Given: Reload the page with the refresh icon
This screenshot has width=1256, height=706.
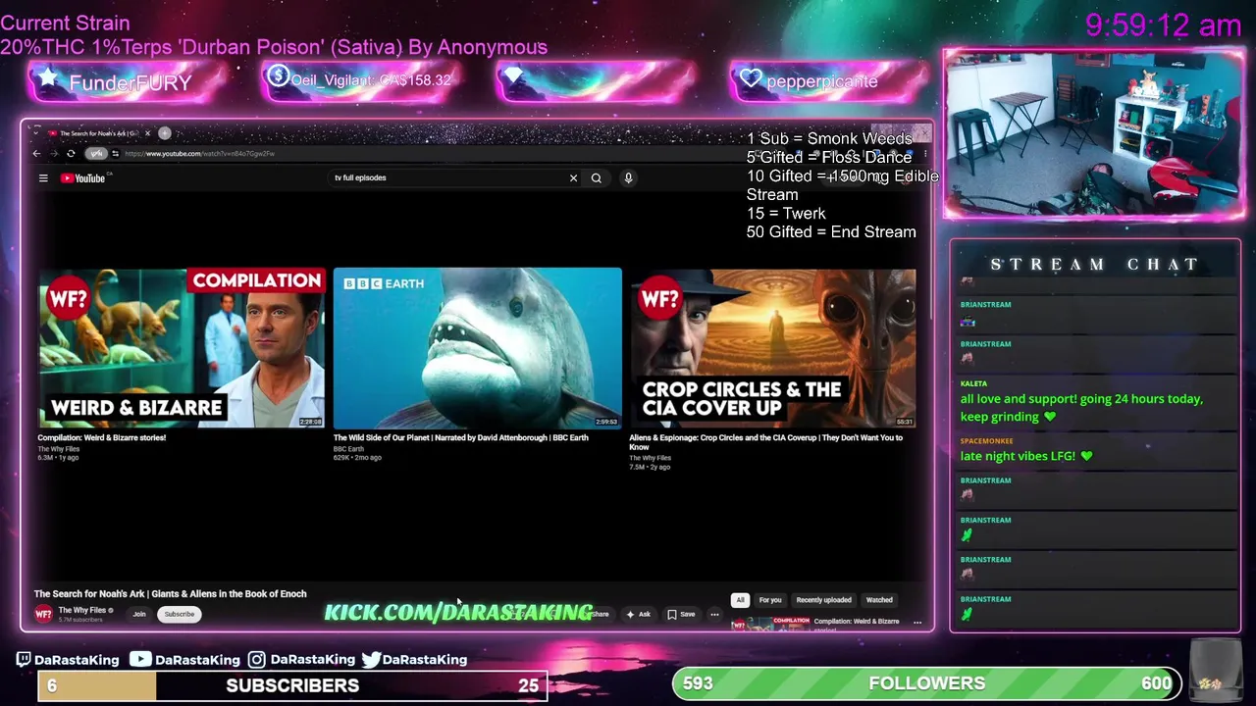Looking at the screenshot, I should tap(71, 154).
